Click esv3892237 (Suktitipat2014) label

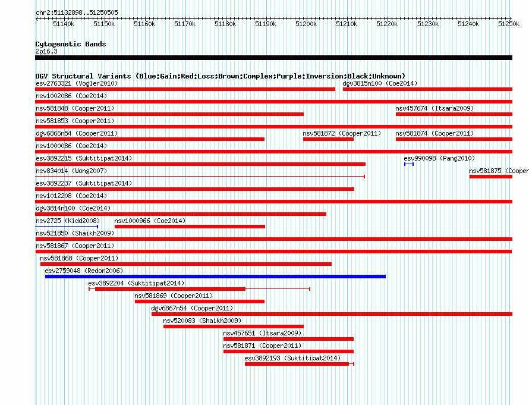point(84,183)
